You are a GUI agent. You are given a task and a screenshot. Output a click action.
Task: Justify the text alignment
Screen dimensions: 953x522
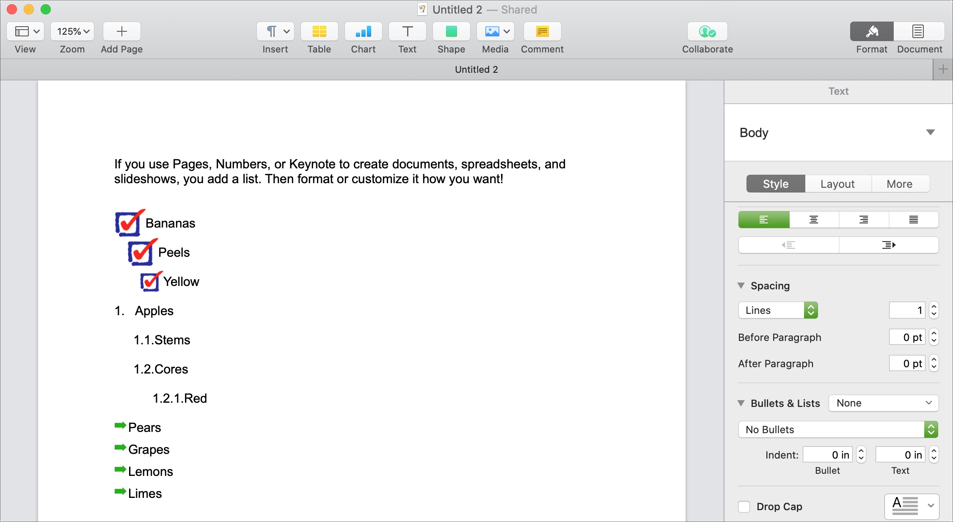pos(914,220)
